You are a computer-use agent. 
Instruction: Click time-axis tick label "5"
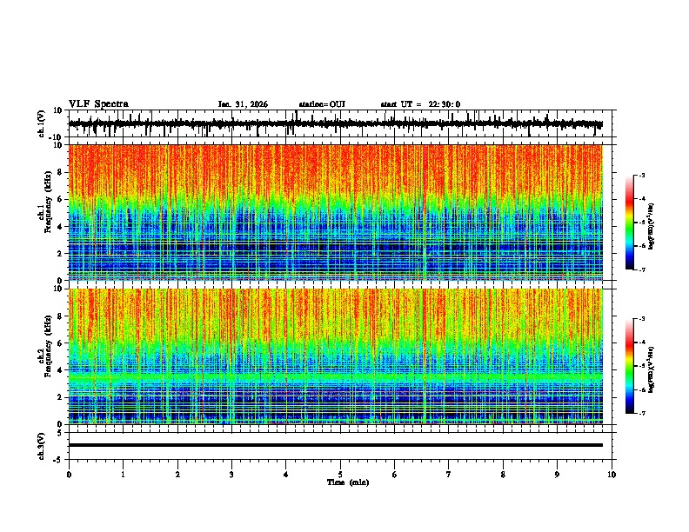[340, 475]
